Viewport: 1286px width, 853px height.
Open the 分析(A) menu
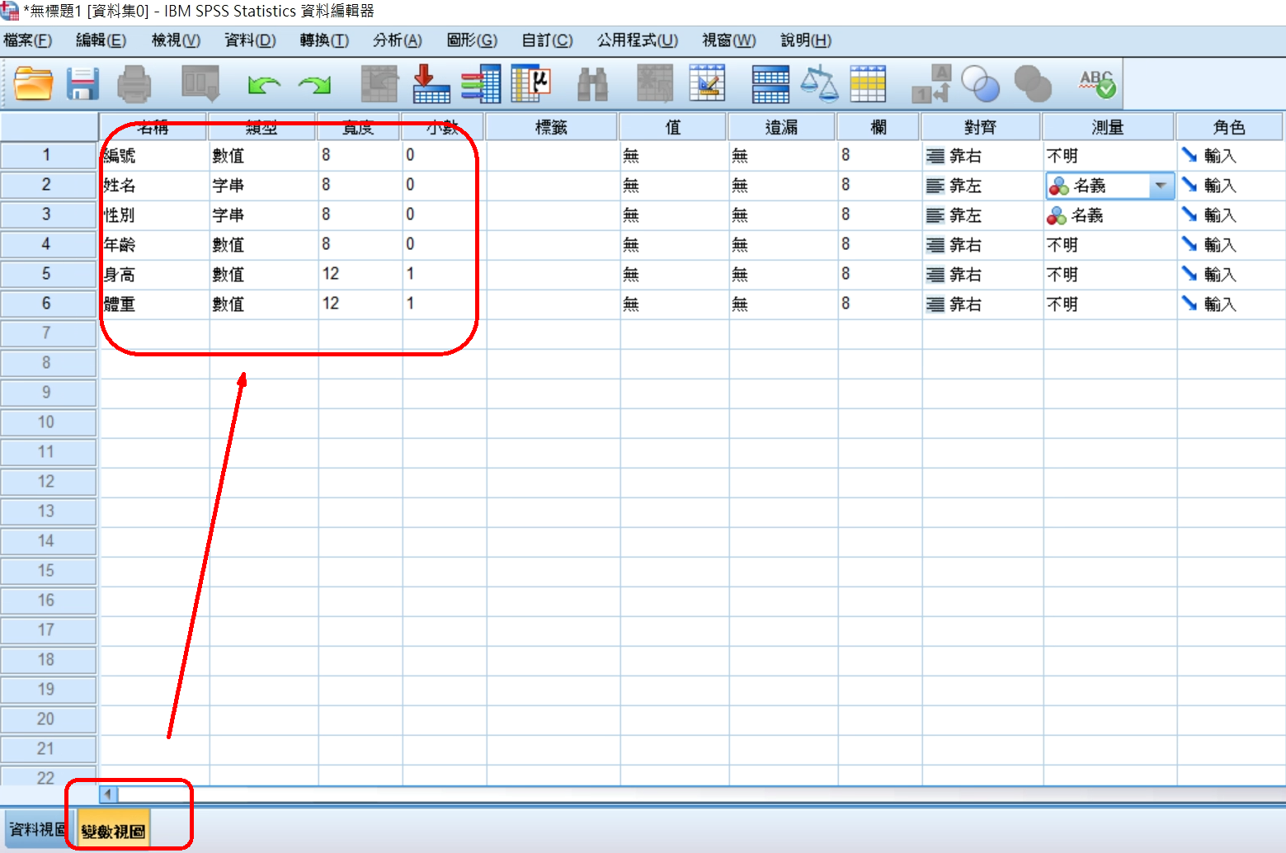click(x=397, y=40)
